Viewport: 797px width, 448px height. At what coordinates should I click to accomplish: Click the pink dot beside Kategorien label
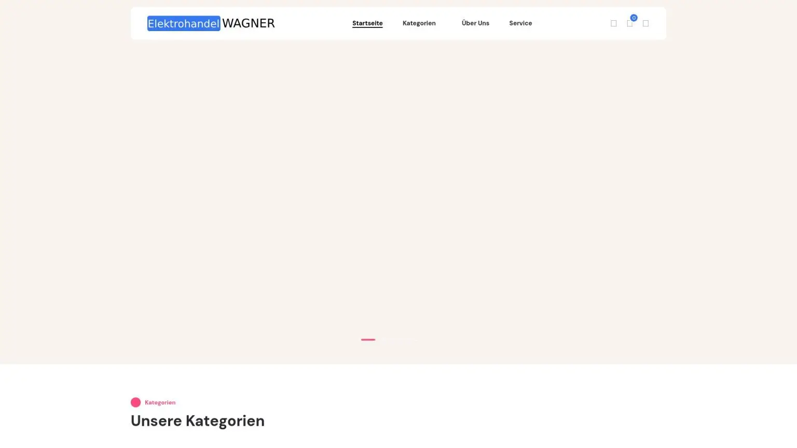135,402
